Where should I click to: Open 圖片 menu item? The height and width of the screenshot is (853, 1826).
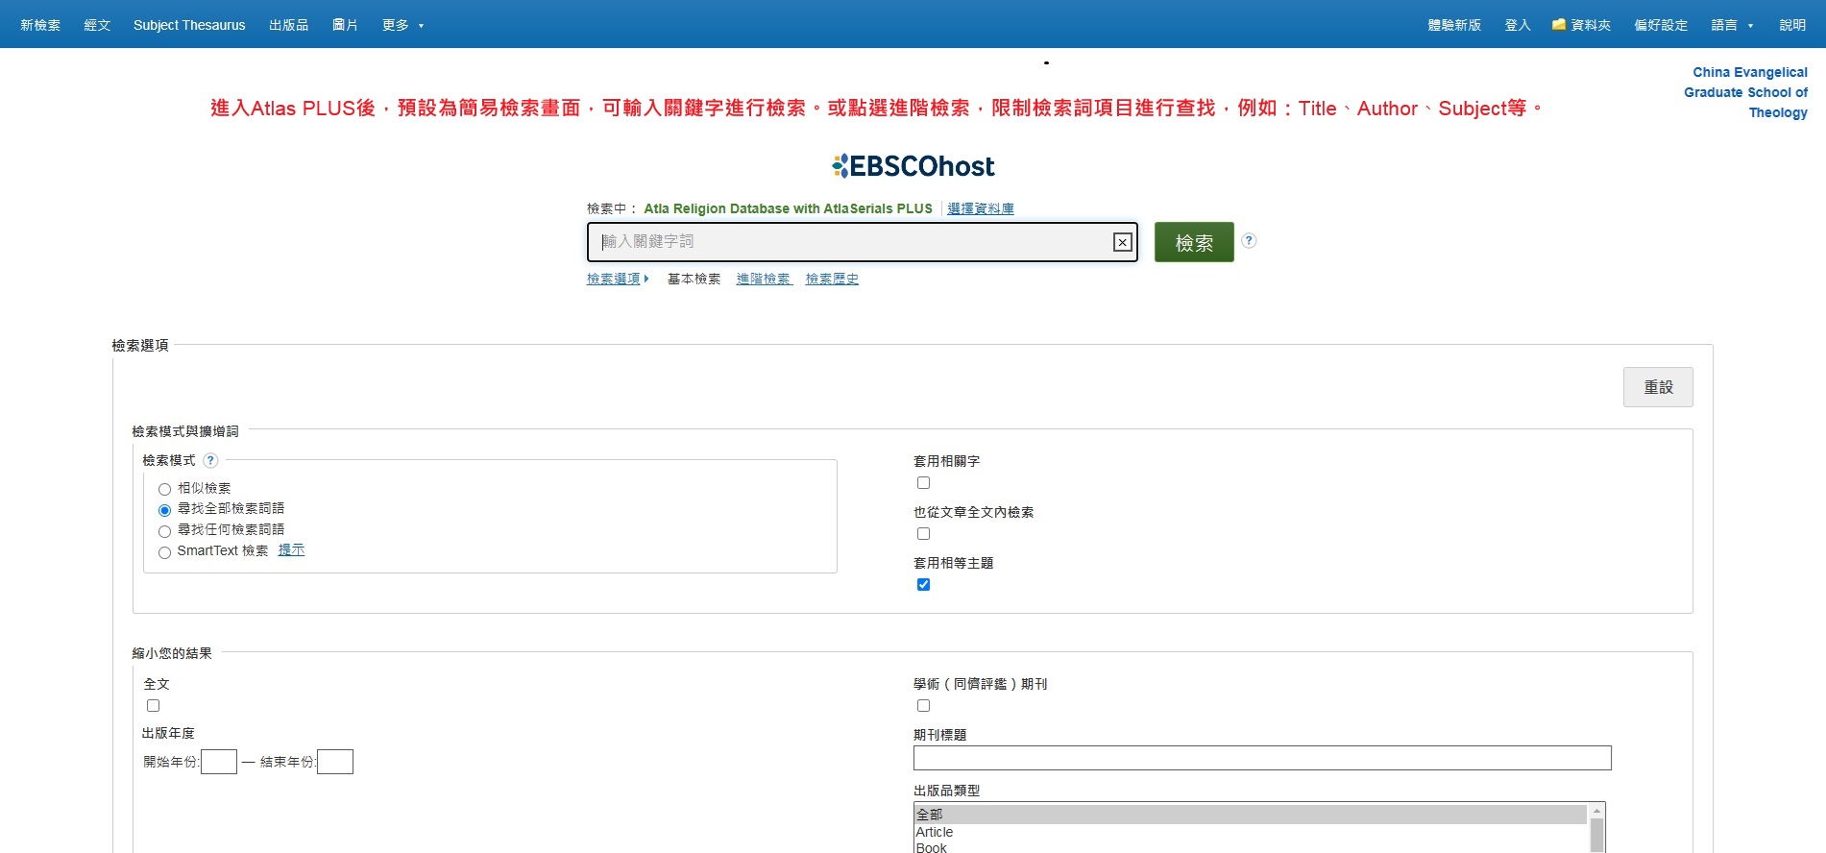point(345,25)
